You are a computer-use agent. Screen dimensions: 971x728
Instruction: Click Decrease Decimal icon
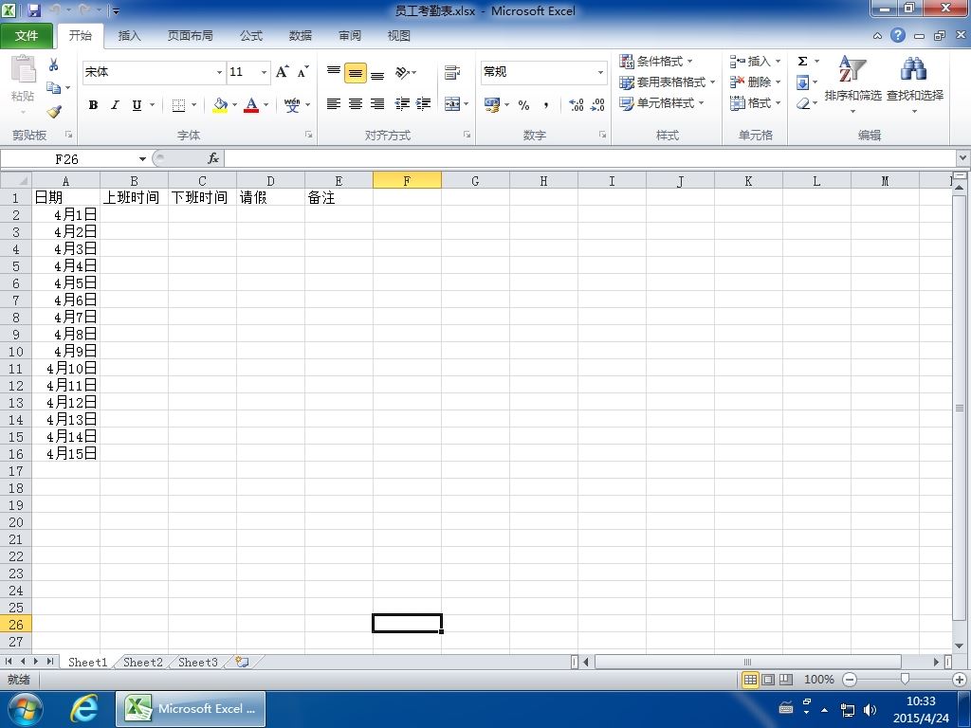[597, 104]
